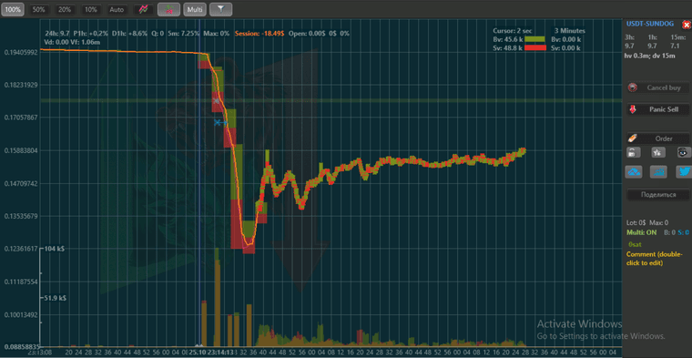
Task: Click the D1h: +8.6% stat
Action: click(129, 33)
